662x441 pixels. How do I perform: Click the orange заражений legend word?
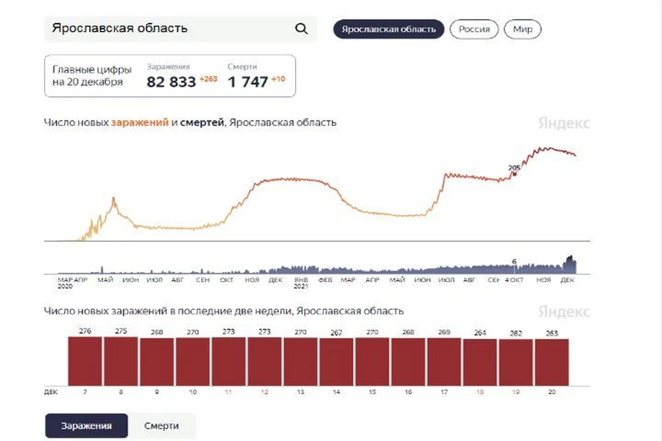[x=140, y=123]
